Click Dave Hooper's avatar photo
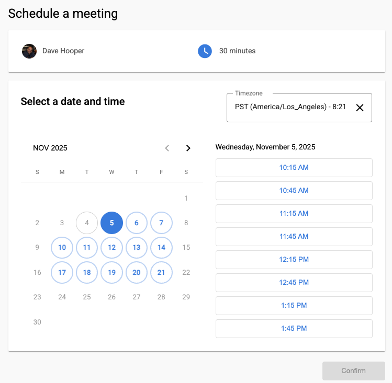The width and height of the screenshot is (392, 383). click(29, 51)
